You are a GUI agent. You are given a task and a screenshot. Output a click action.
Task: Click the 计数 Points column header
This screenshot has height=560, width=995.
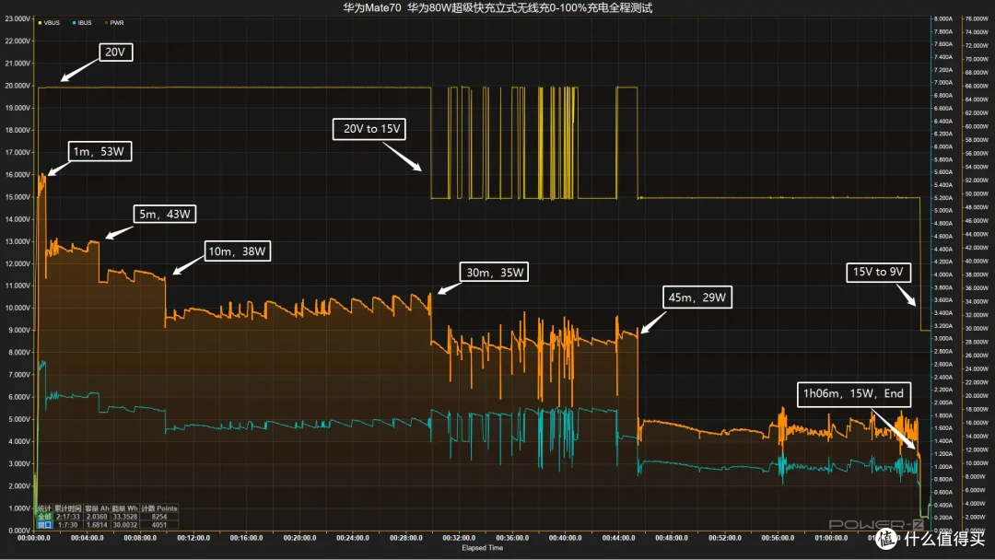pos(159,508)
